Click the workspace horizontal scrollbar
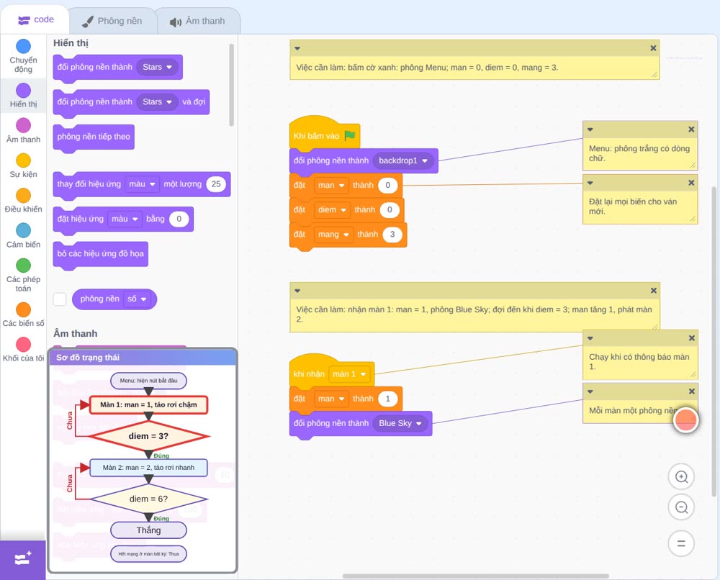This screenshot has width=720, height=580. pyautogui.click(x=476, y=576)
